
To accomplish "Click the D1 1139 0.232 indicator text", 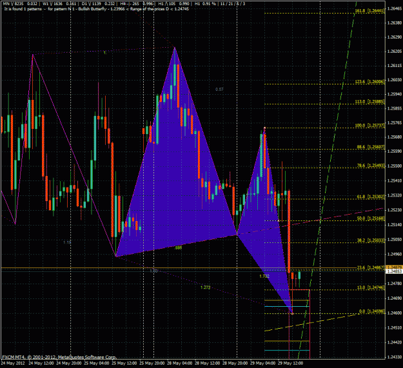I will click(x=99, y=4).
